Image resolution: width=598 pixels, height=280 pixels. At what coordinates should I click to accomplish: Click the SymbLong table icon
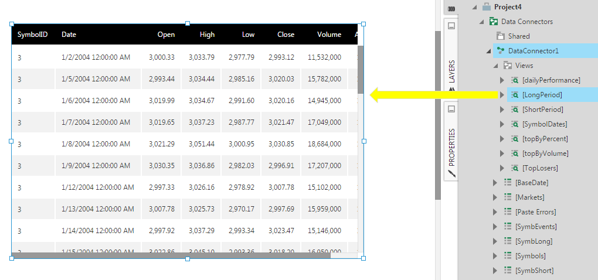tap(508, 241)
